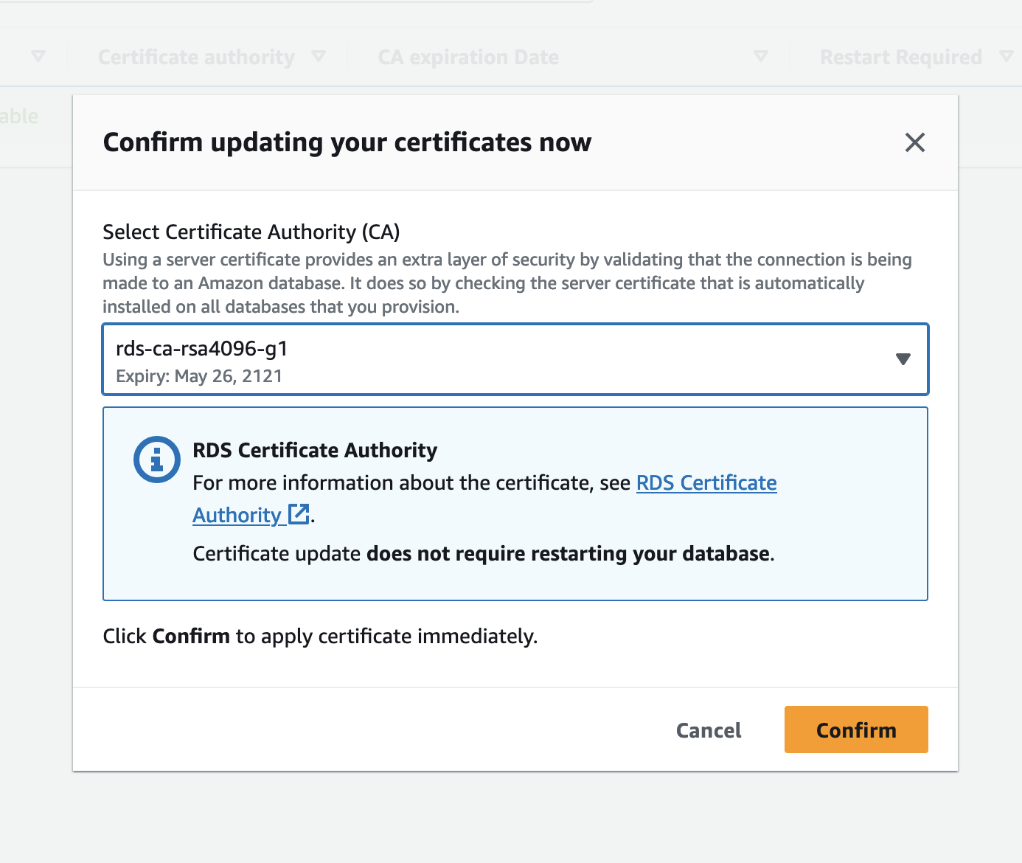Sort by the CA expiration Date header
Image resolution: width=1022 pixels, height=863 pixels.
(468, 58)
